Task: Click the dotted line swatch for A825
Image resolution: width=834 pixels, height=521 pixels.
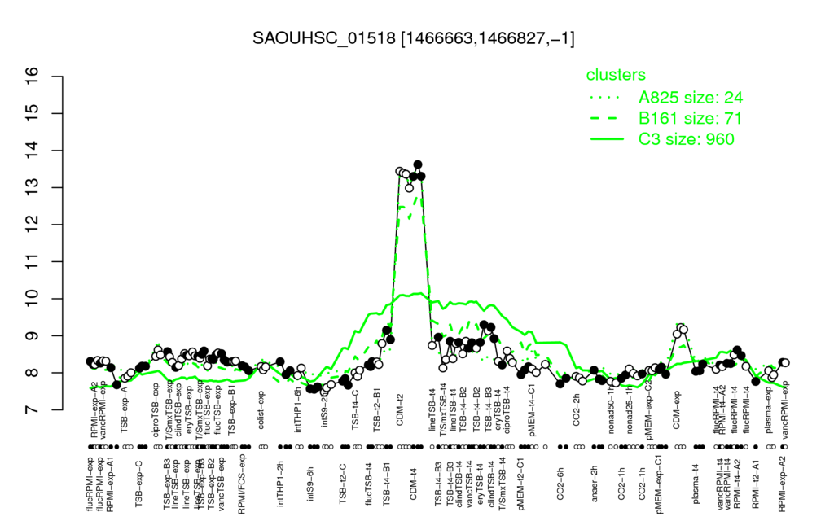Action: 607,98
